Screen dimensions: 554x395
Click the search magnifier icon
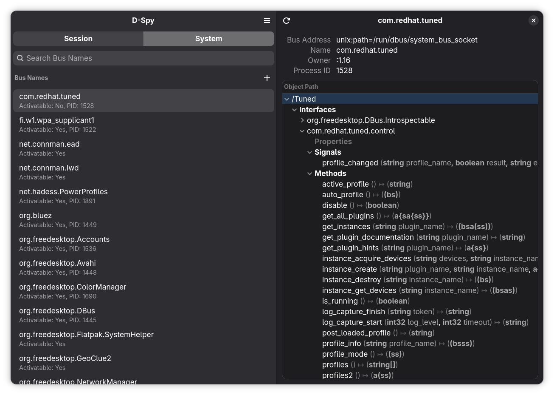coord(20,58)
